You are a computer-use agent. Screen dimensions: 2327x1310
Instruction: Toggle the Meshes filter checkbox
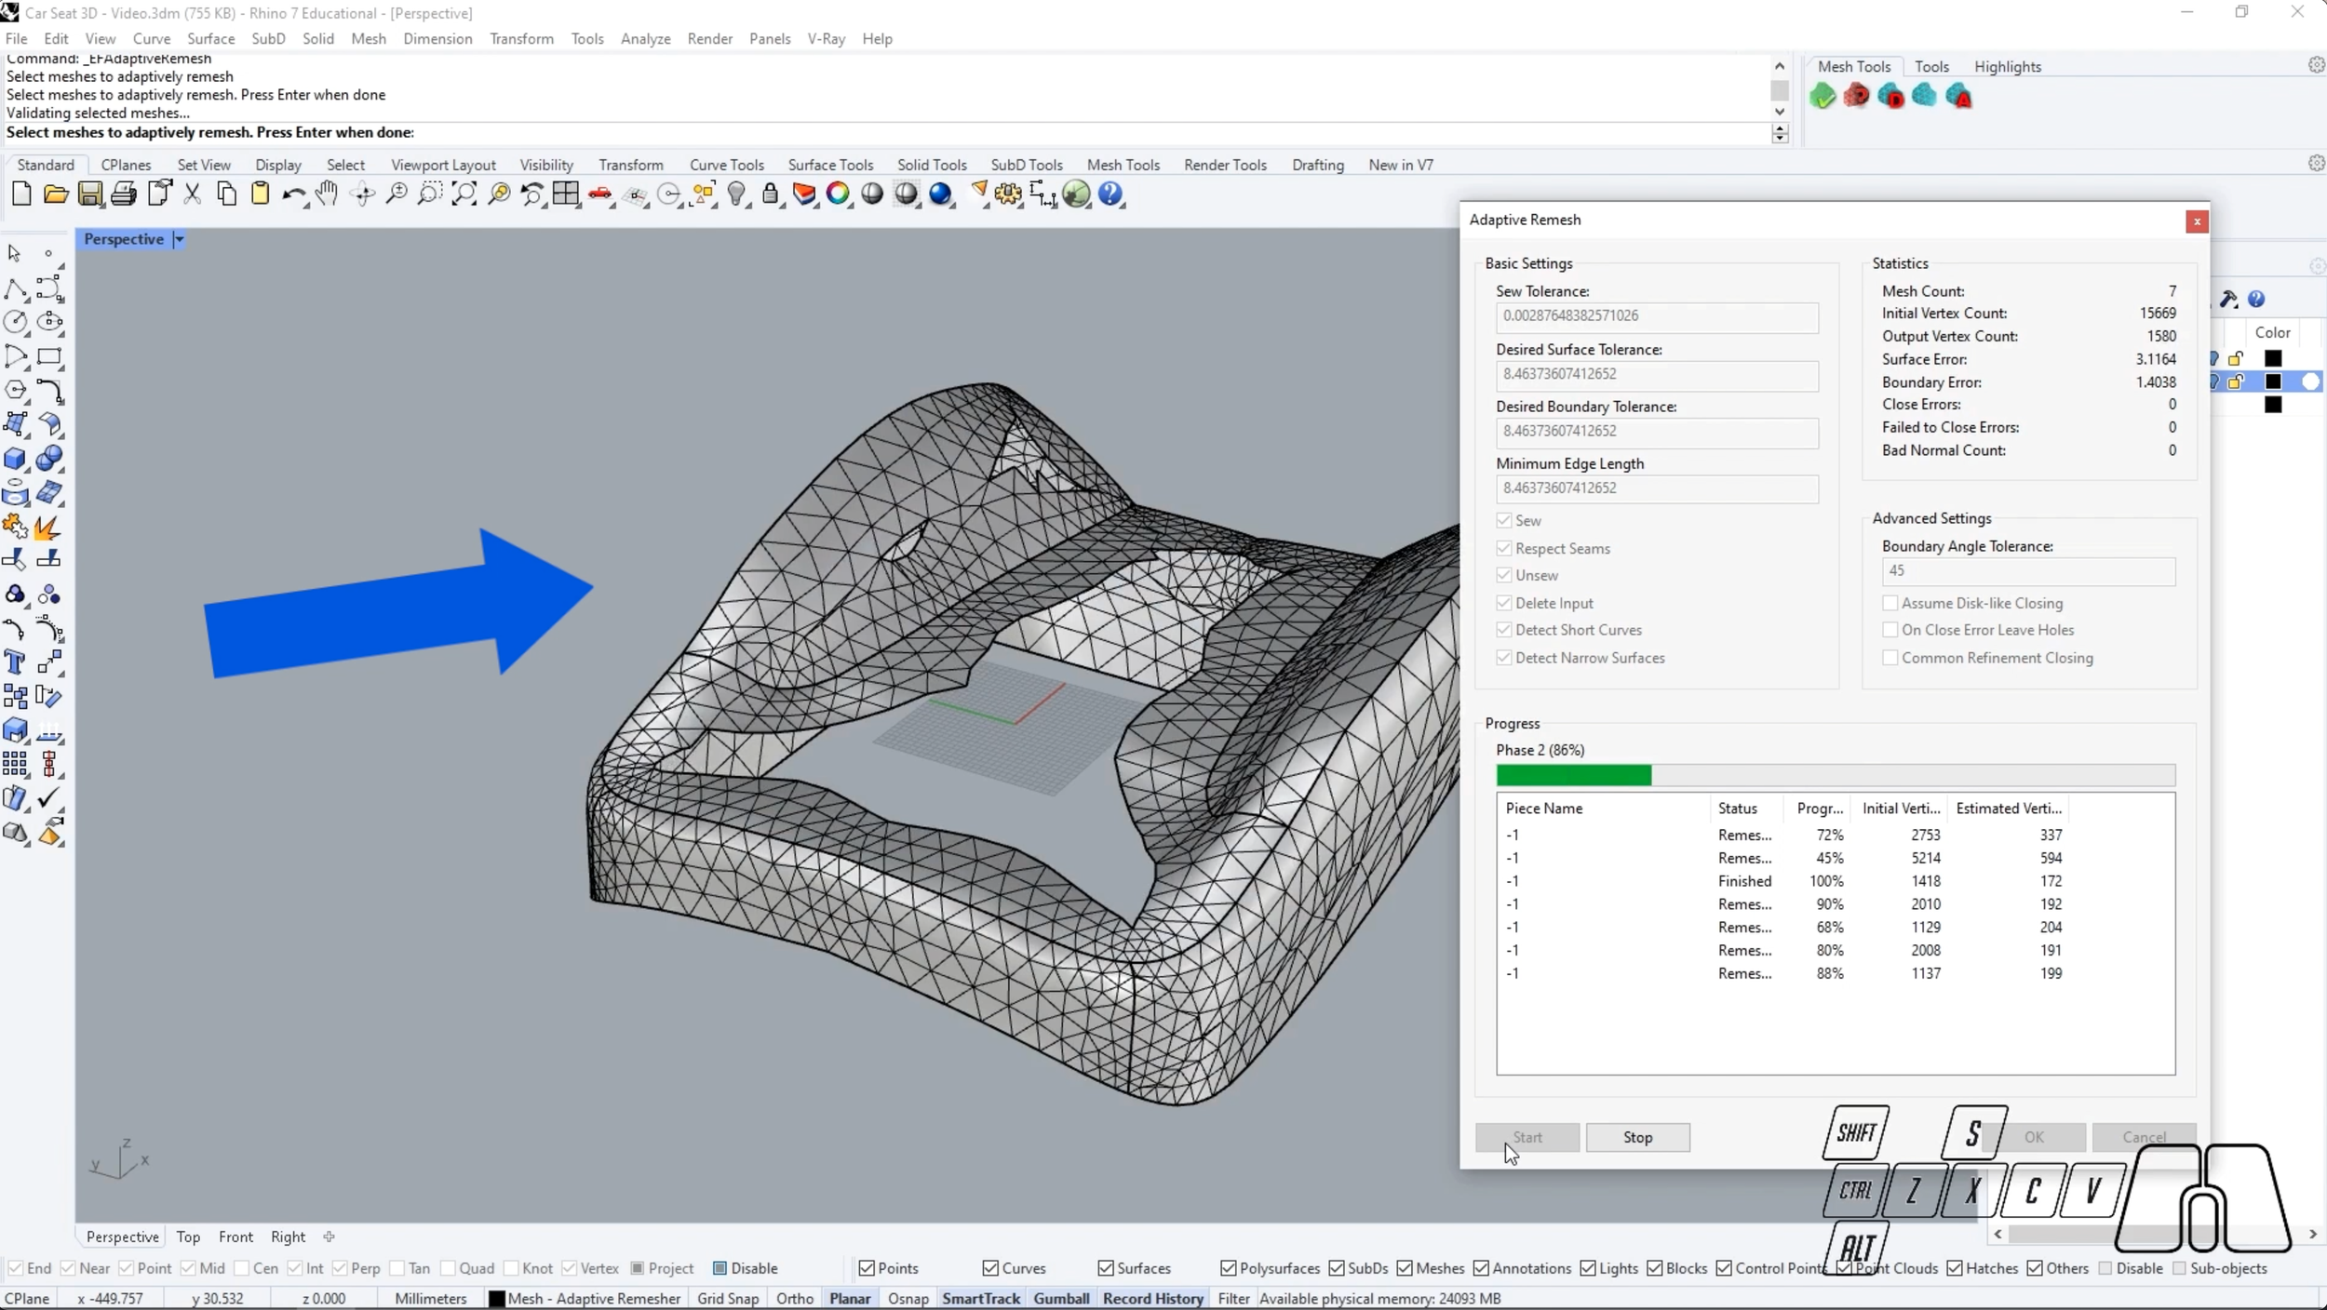[x=1406, y=1268]
